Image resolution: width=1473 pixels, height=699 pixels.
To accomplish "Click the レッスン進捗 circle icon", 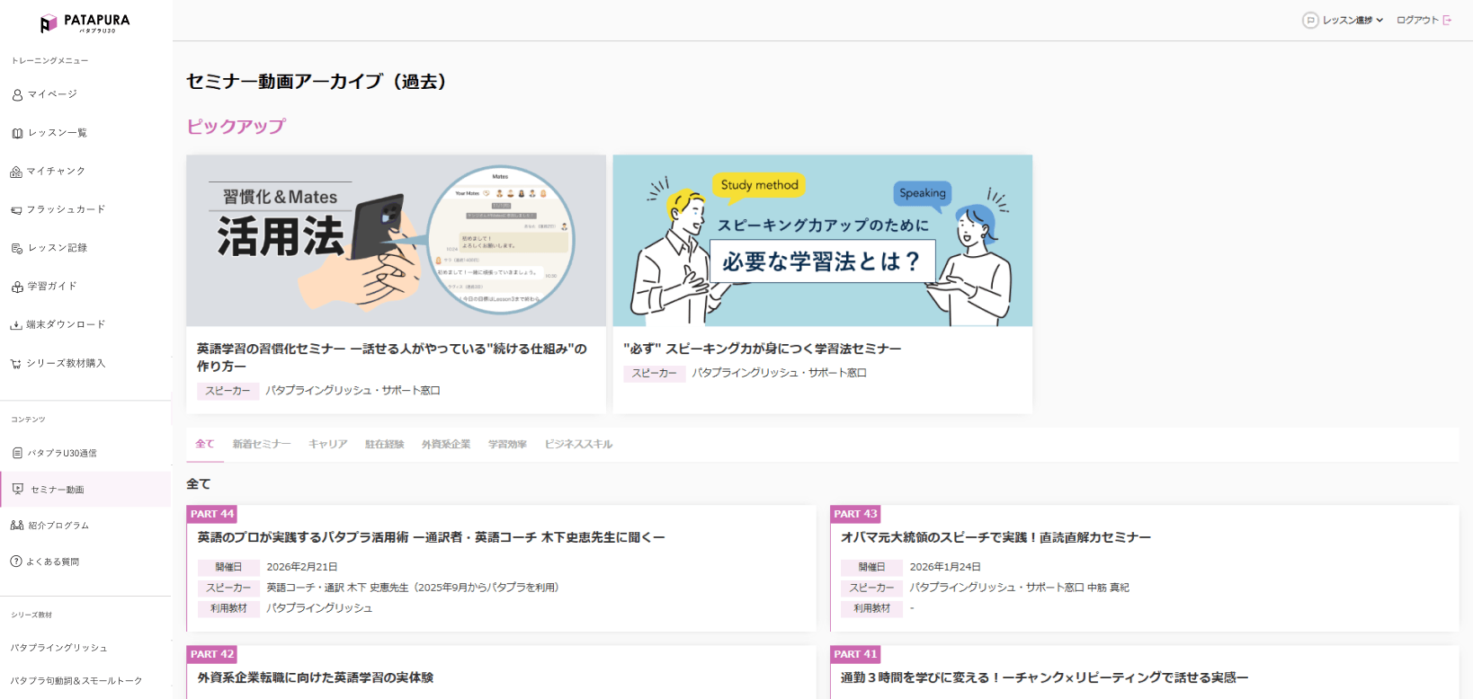I will 1310,20.
